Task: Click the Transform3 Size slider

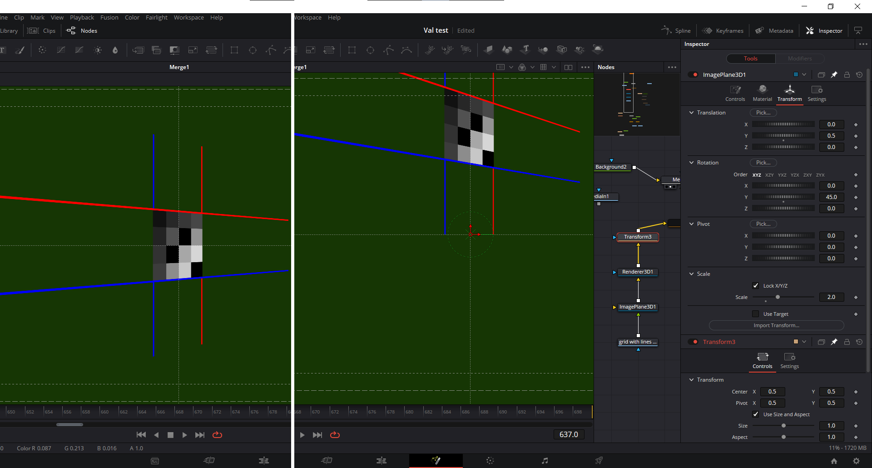Action: (x=783, y=426)
